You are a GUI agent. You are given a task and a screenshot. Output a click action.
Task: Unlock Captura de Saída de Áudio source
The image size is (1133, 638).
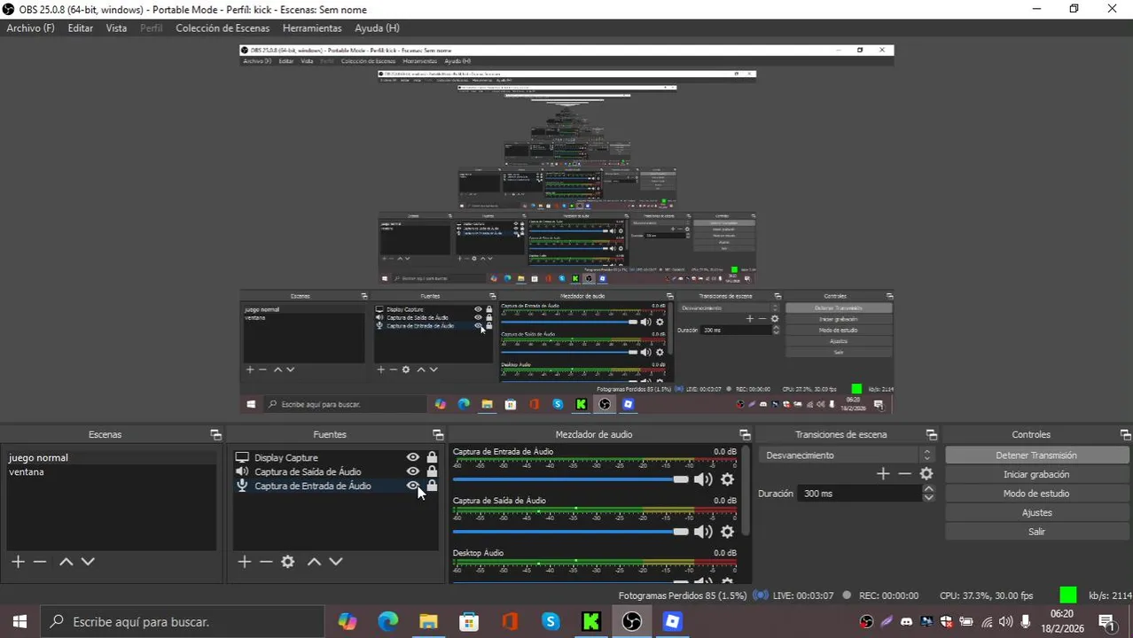[432, 472]
